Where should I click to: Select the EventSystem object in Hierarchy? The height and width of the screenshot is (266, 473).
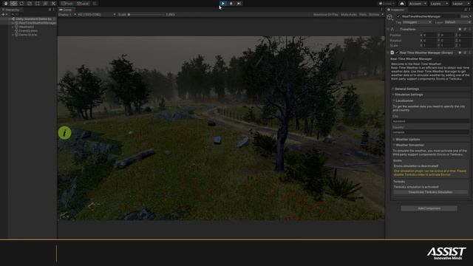[x=28, y=31]
